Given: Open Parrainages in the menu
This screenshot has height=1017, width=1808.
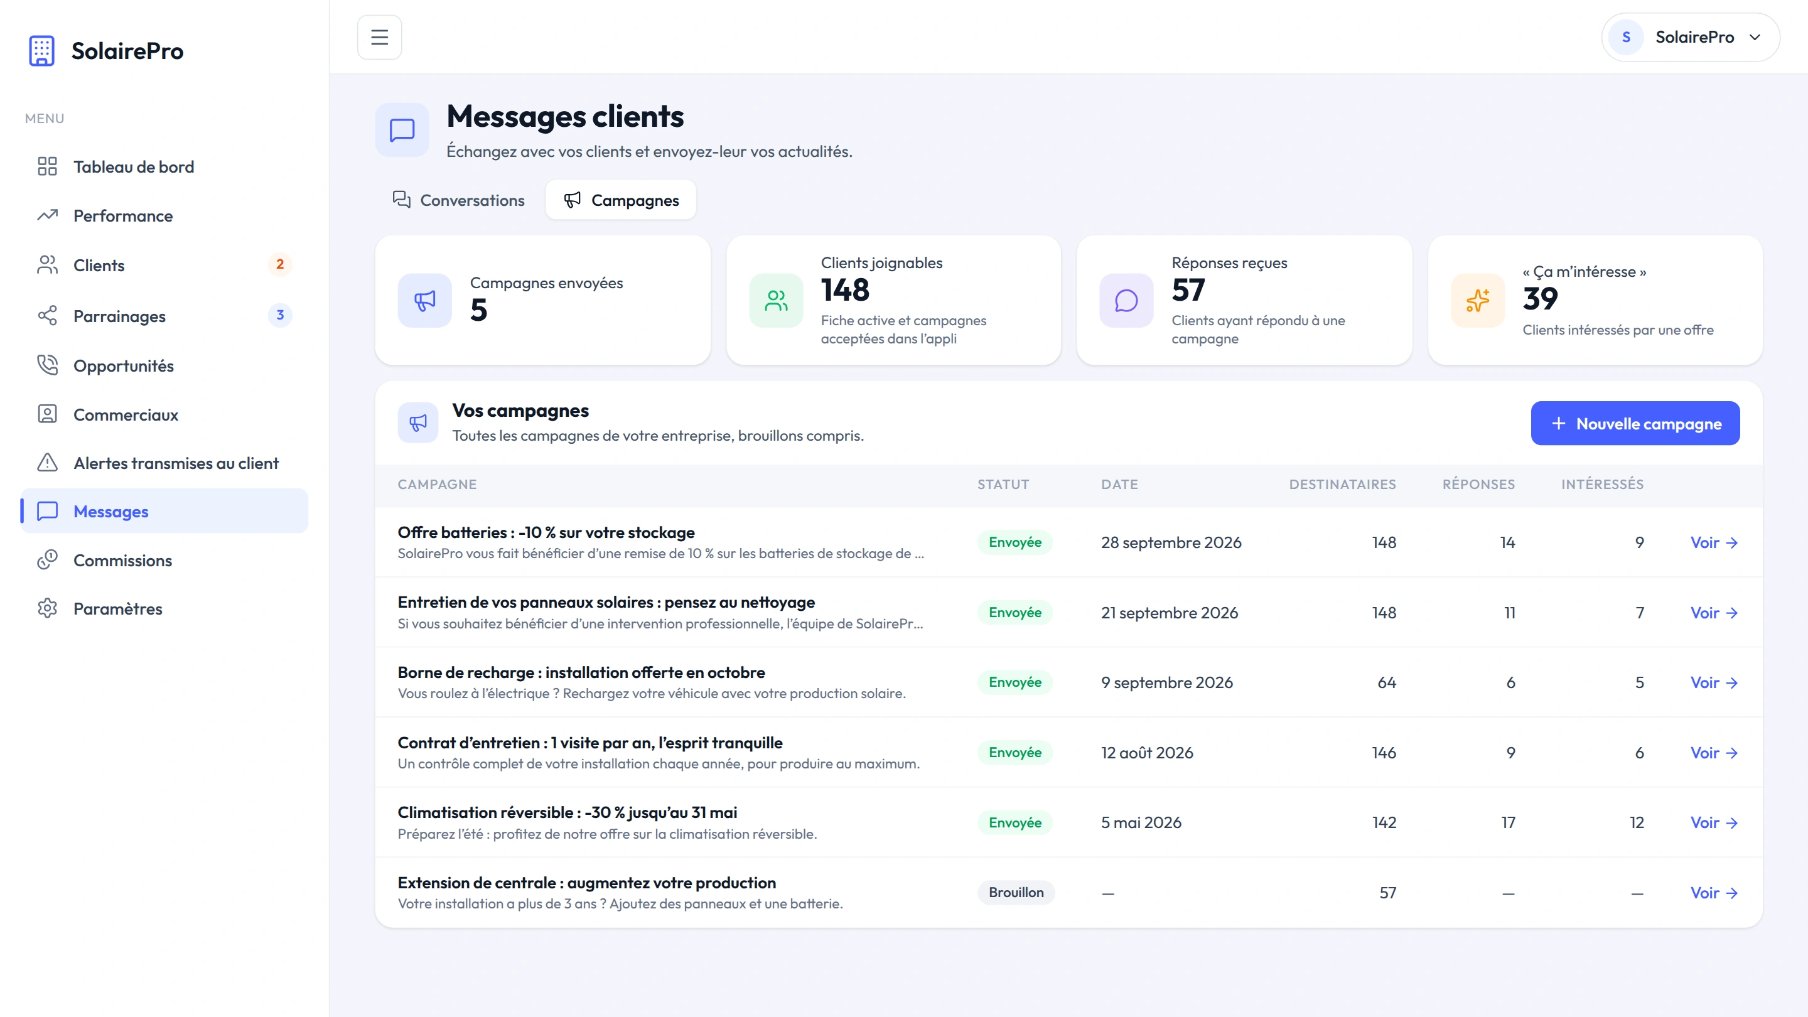Looking at the screenshot, I should coord(164,316).
